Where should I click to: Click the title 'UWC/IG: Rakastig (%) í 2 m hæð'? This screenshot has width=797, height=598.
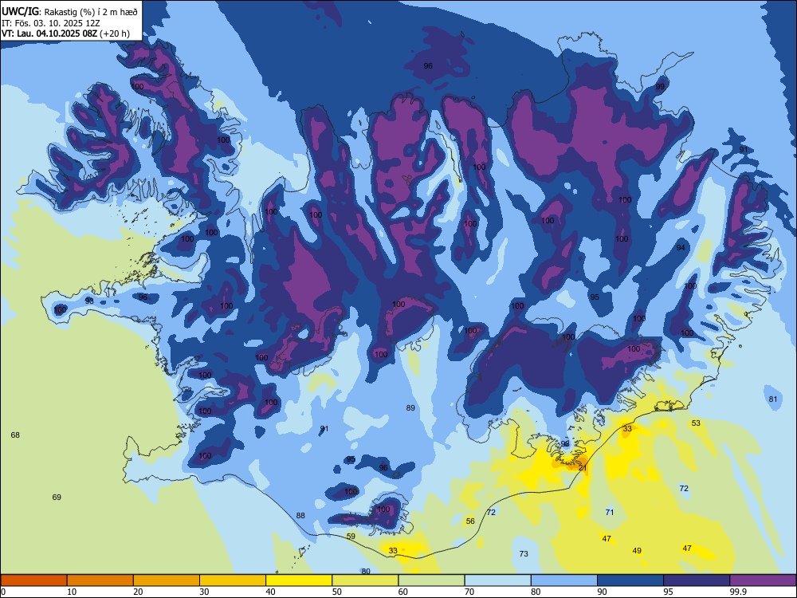pyautogui.click(x=69, y=12)
